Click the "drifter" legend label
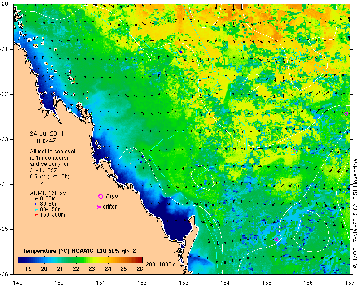The height and width of the screenshot is (287, 359). click(x=109, y=207)
